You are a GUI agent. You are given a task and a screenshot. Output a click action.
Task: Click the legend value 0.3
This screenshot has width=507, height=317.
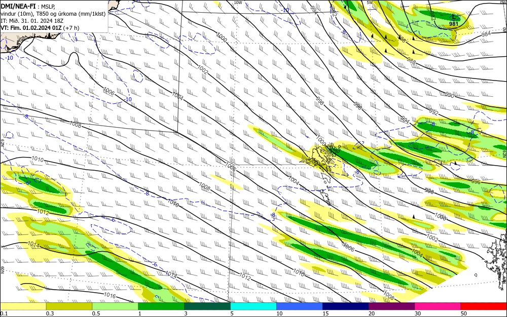(50, 313)
